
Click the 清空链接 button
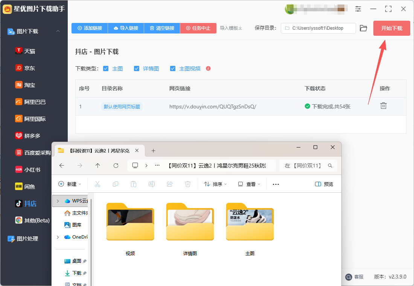pos(162,28)
